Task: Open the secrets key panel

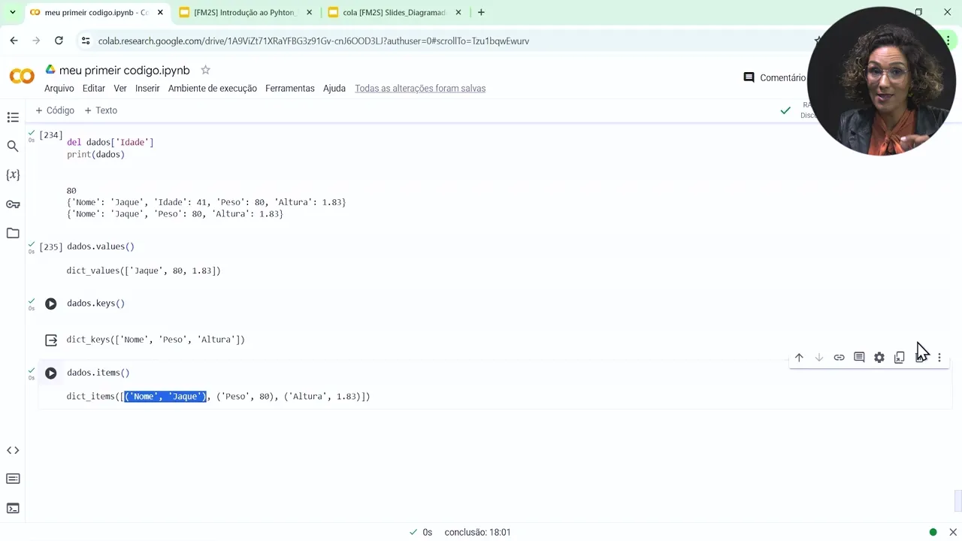Action: [x=13, y=204]
